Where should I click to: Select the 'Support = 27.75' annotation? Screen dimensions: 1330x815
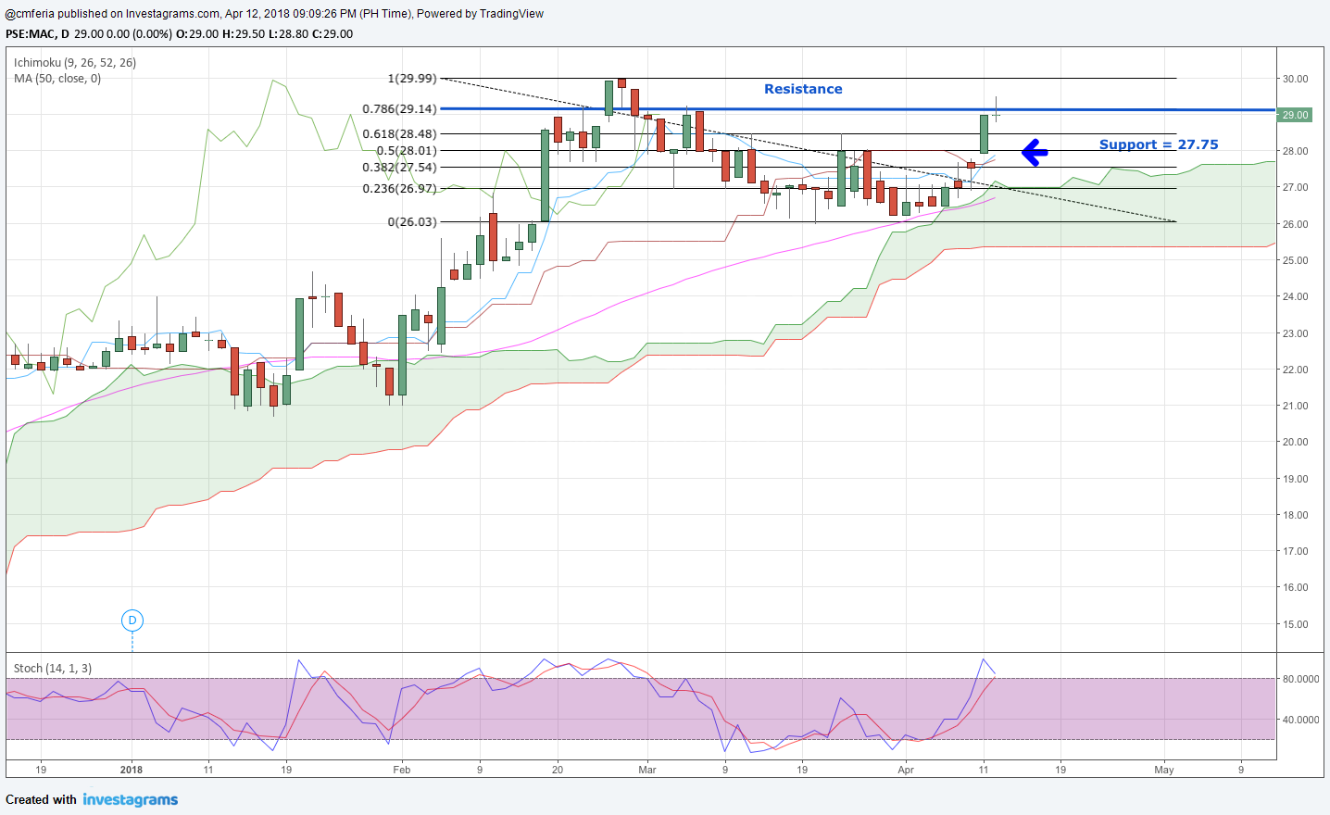[x=1159, y=144]
